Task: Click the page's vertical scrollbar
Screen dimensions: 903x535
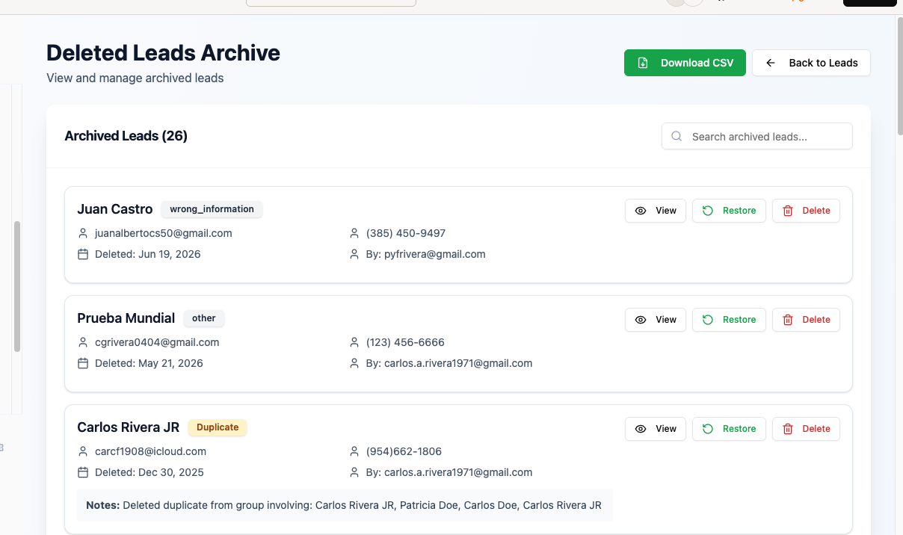Action: pyautogui.click(x=899, y=75)
